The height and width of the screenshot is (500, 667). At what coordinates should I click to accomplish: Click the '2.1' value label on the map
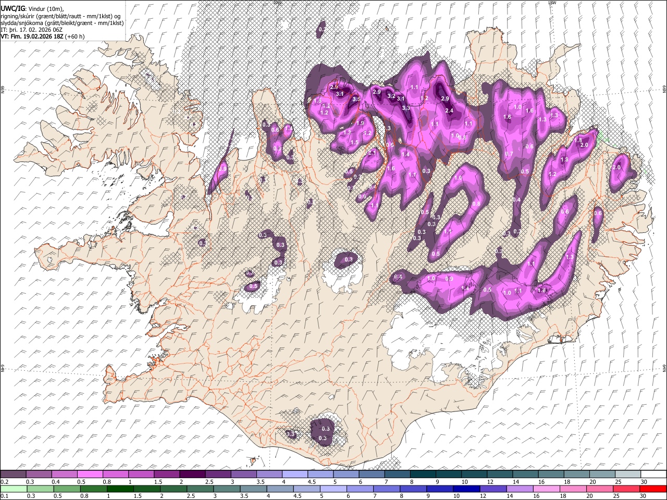[x=372, y=153]
